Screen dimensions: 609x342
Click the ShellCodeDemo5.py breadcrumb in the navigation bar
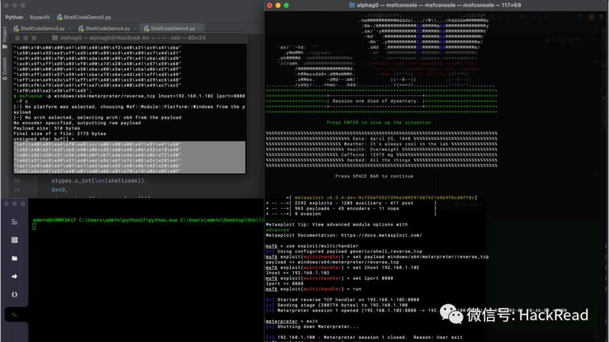[84, 17]
